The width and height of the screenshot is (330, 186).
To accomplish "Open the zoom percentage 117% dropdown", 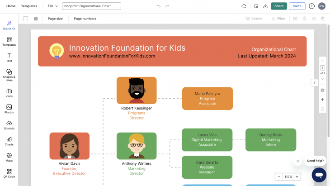I will pos(288,177).
